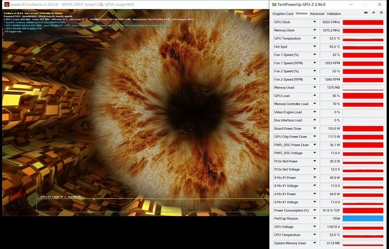Click the Memory Used value 1375 MB
Image resolution: width=389 pixels, height=249 pixels.
tap(330, 88)
